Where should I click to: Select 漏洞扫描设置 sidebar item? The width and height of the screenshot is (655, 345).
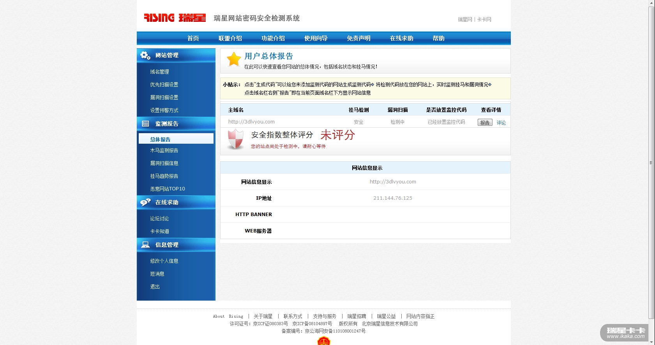pyautogui.click(x=164, y=97)
